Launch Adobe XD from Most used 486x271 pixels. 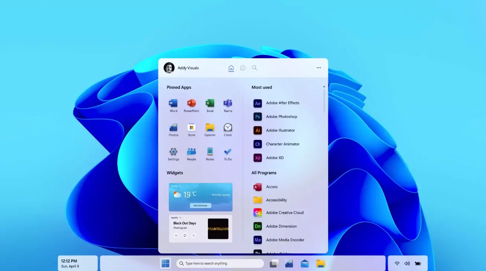269,158
